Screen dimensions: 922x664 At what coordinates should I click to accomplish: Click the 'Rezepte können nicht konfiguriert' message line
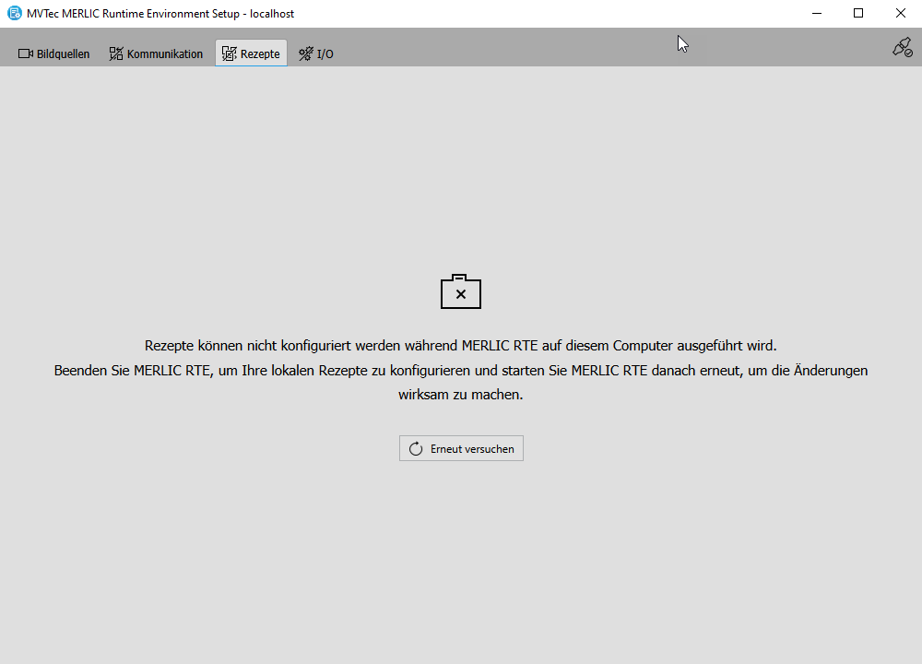(x=461, y=346)
